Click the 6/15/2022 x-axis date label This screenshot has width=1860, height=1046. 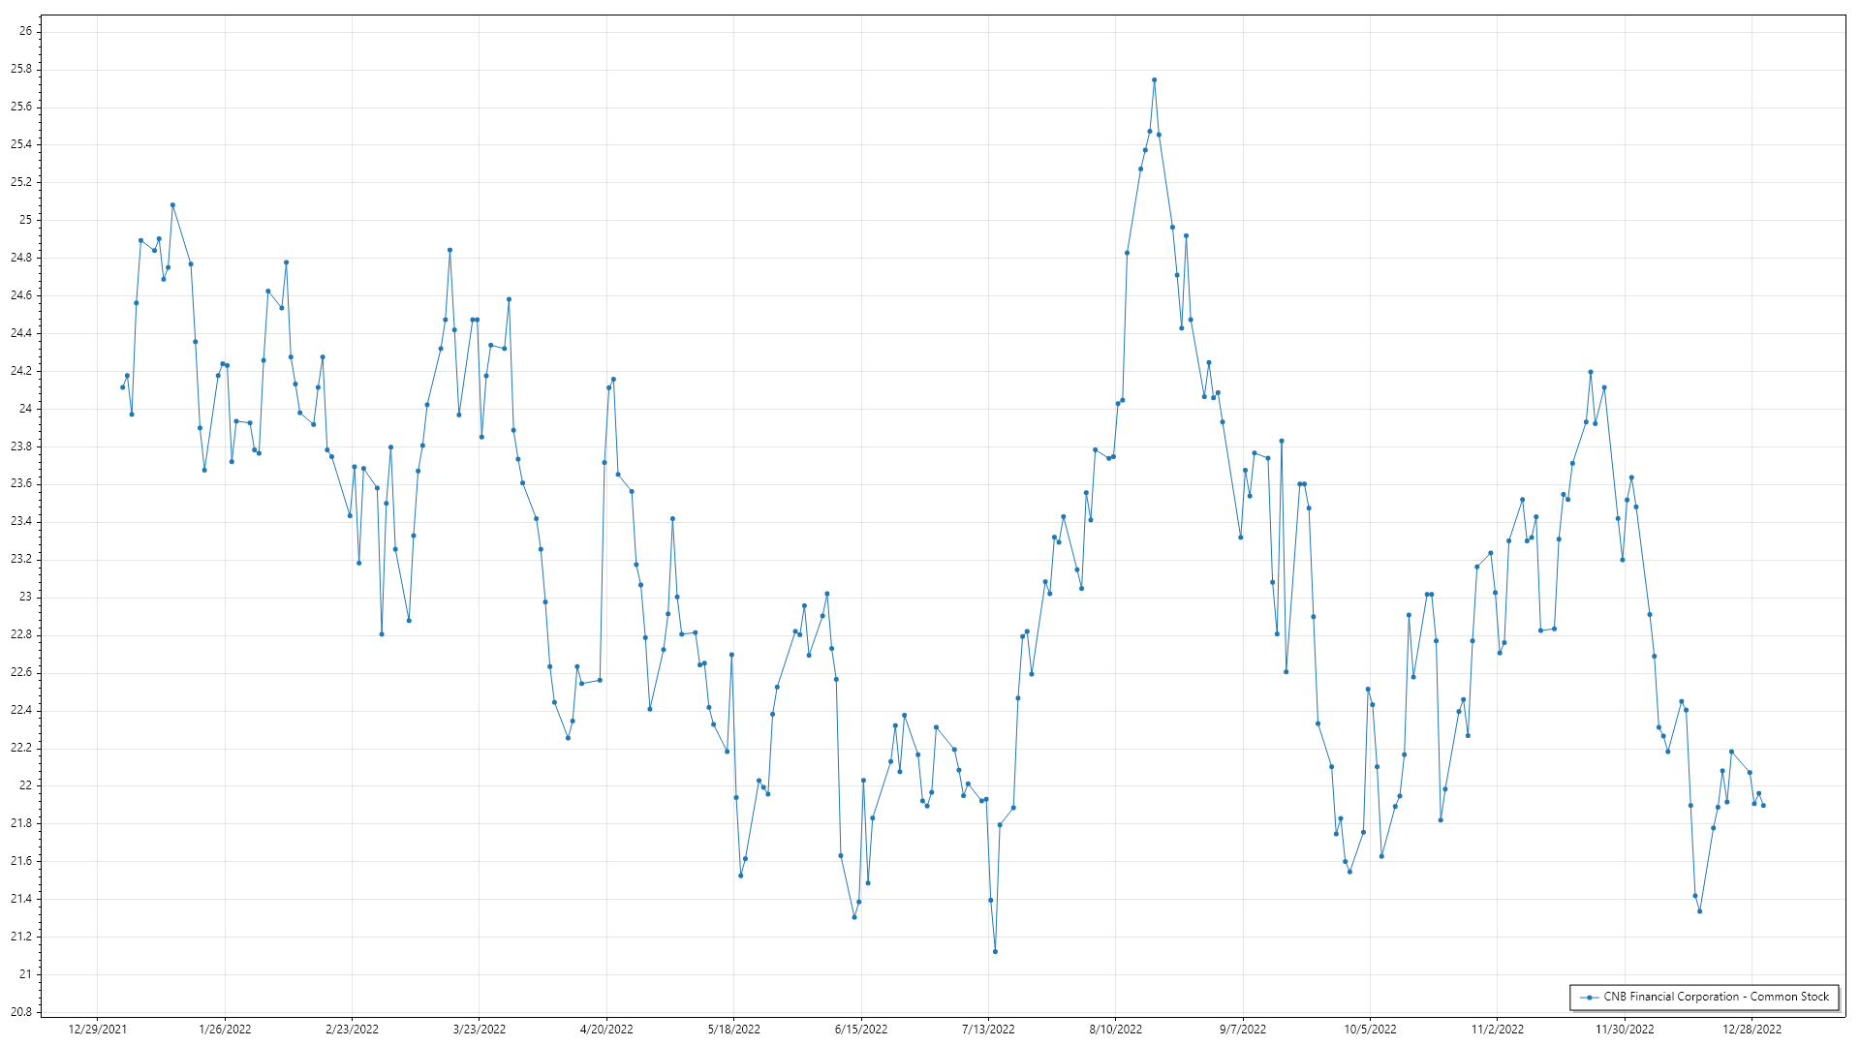coord(861,1030)
